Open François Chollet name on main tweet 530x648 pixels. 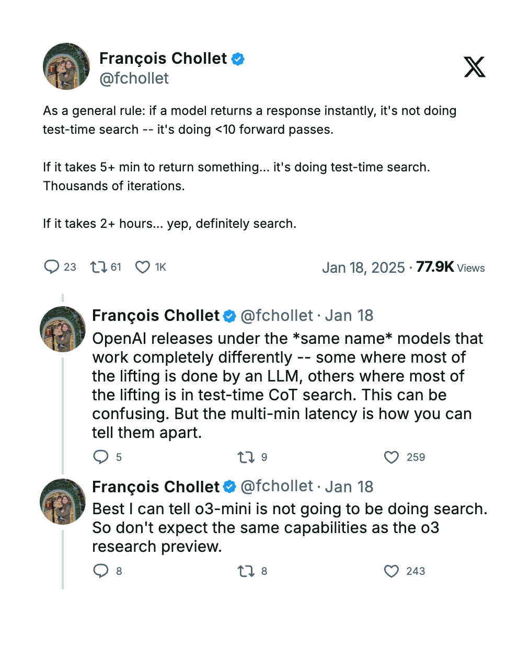(163, 59)
